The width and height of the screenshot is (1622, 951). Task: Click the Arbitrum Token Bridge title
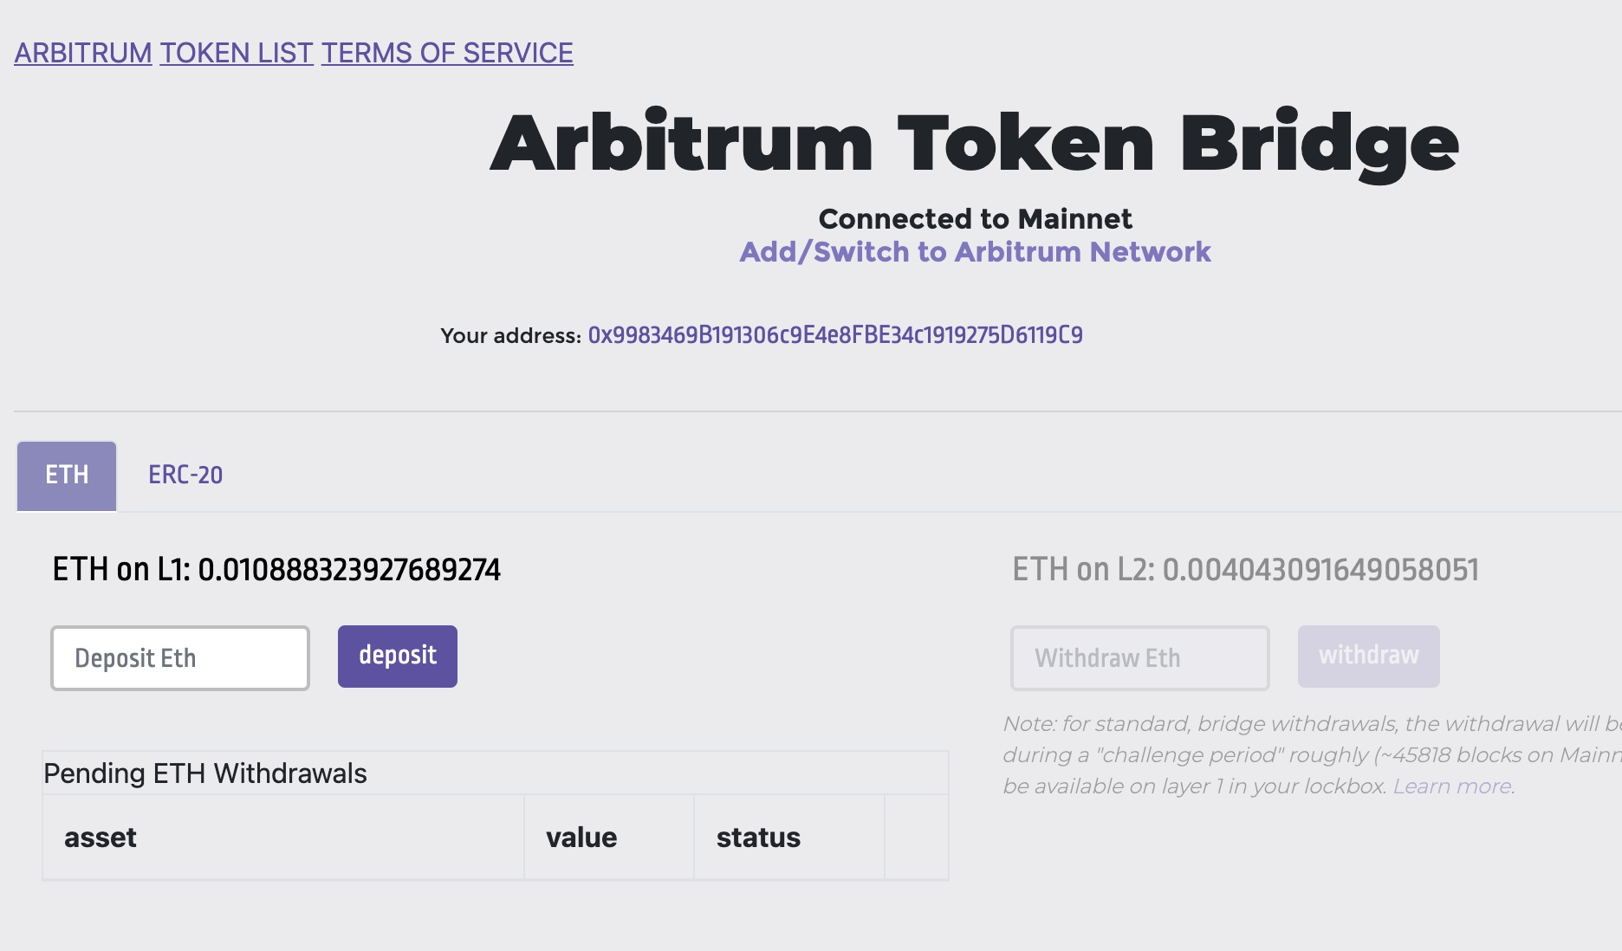pyautogui.click(x=975, y=144)
